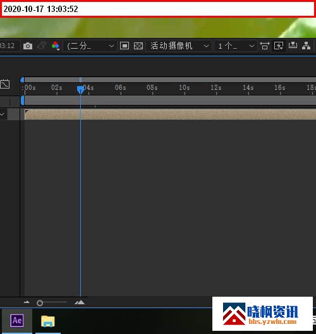Open File Explorer from the taskbar
The image size is (316, 334).
tap(48, 321)
